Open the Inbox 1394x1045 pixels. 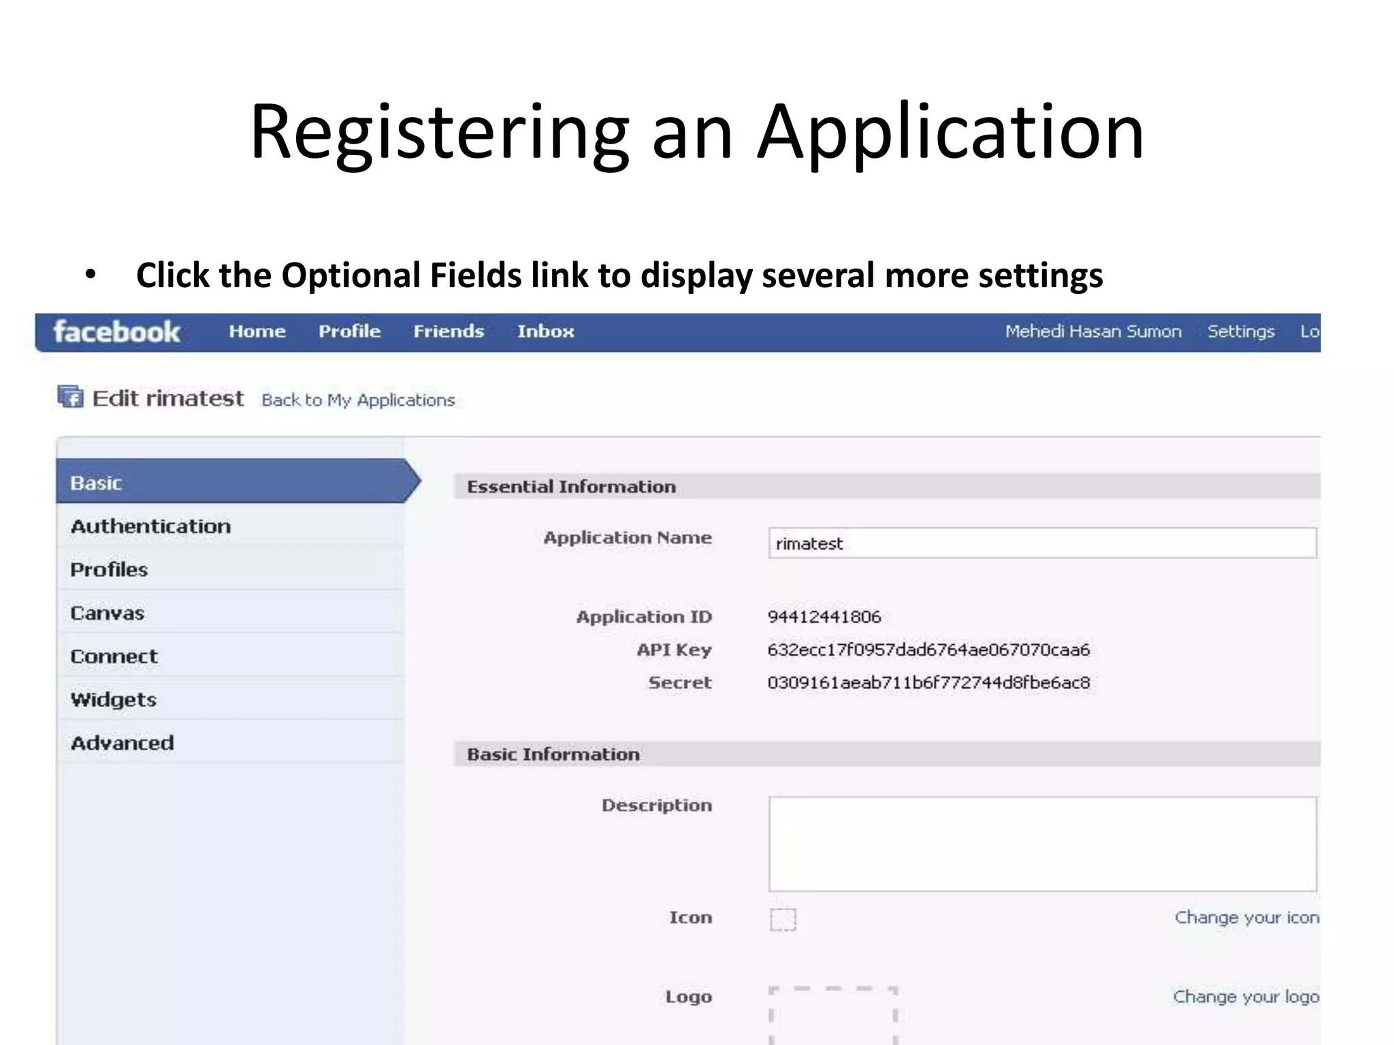[x=545, y=331]
